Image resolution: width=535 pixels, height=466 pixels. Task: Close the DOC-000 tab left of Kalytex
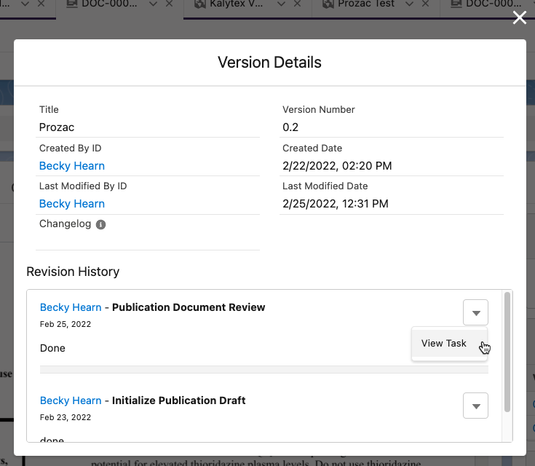(169, 4)
